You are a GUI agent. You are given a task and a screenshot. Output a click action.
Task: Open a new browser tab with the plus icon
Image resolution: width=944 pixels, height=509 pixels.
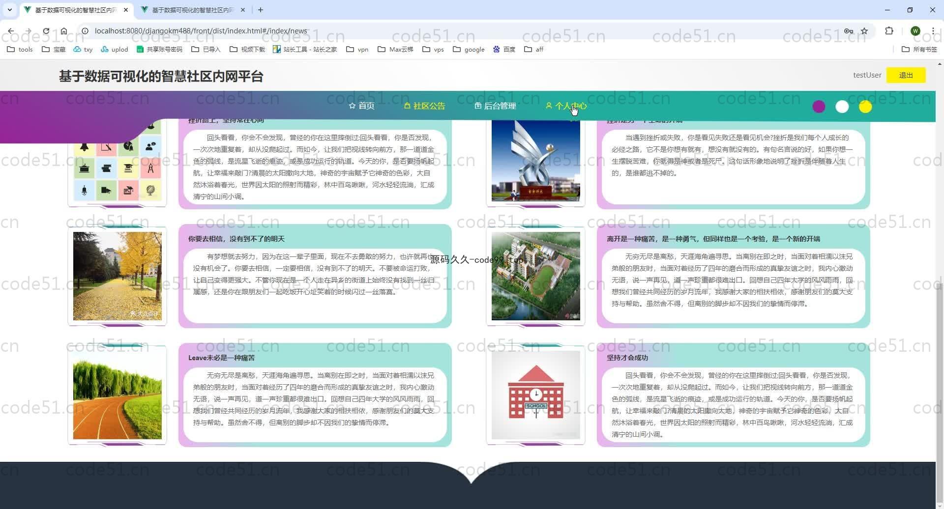261,10
